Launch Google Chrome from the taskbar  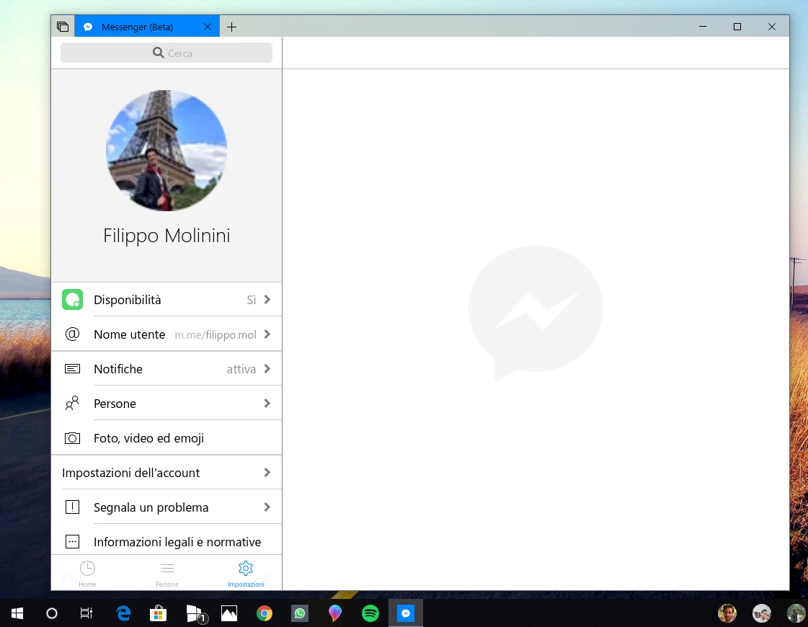(x=265, y=613)
